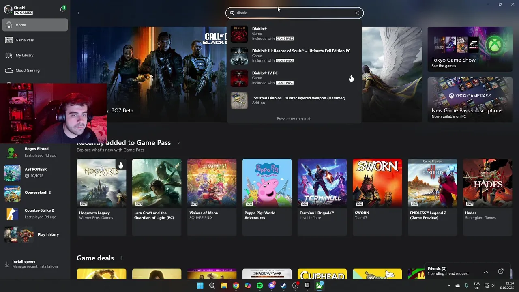Open the clock showing 22:16

pos(507,286)
